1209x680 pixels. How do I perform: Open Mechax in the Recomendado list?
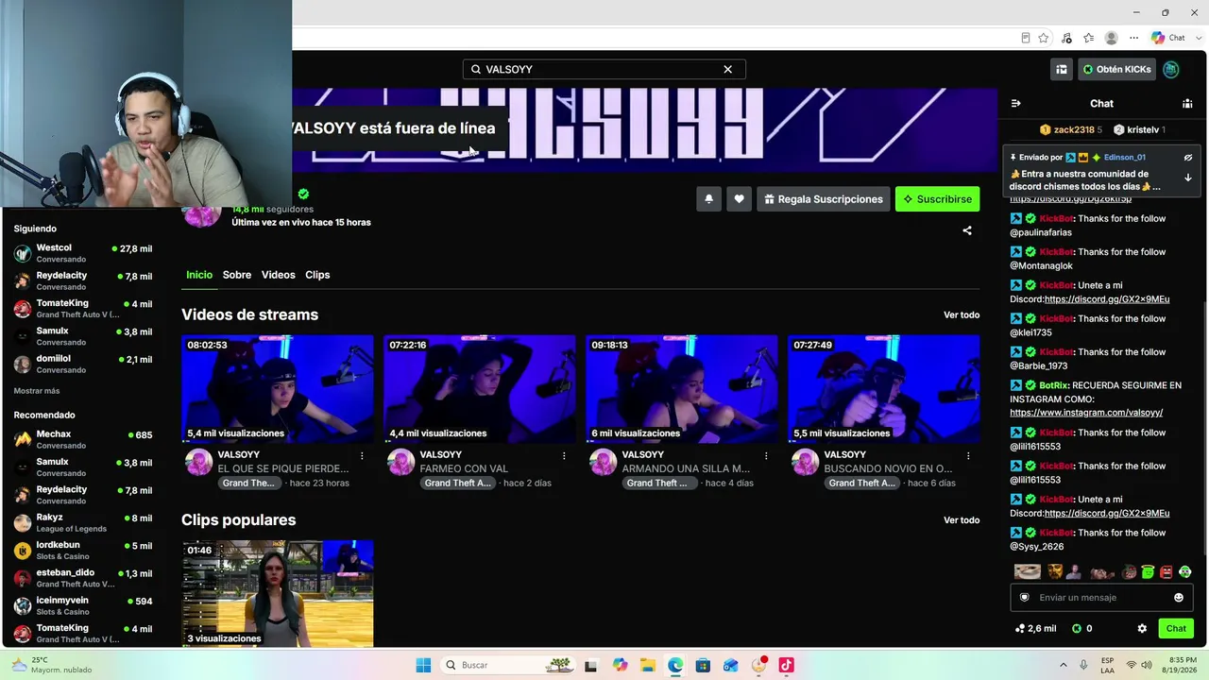pyautogui.click(x=83, y=439)
